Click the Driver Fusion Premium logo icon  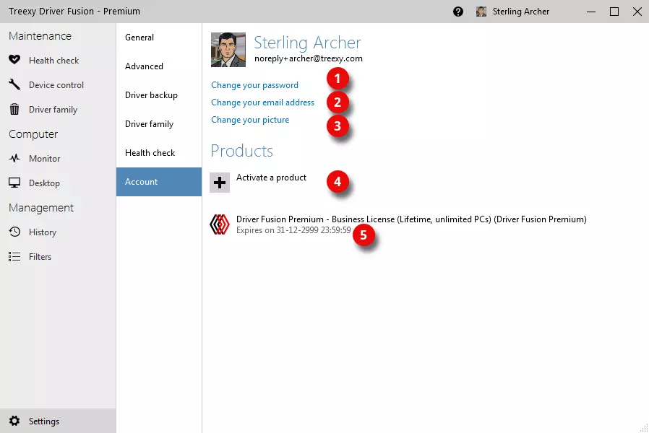tap(220, 224)
